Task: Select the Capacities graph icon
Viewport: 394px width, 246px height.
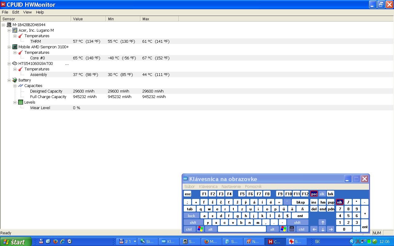Action: pyautogui.click(x=20, y=85)
